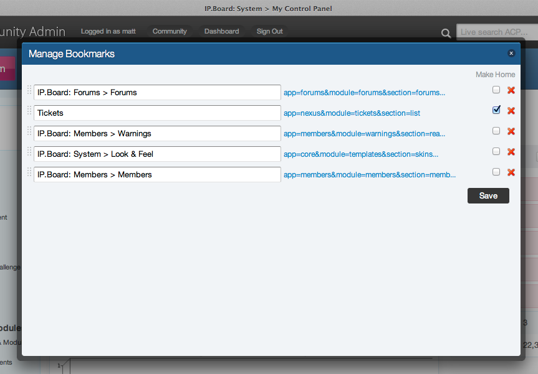Click the Logged in as matt text
Screen dimensions: 538x374
108,31
